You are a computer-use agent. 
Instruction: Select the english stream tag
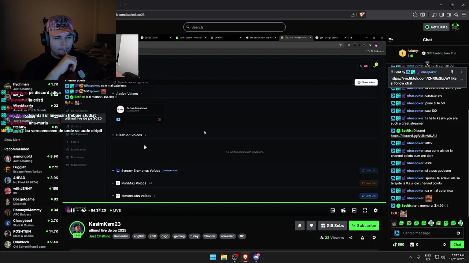(139, 236)
